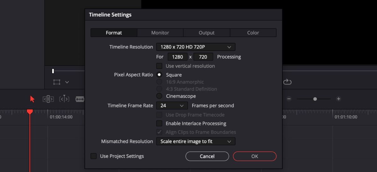Activate the Trim Edit mode tool
This screenshot has height=172, width=377.
48,99
